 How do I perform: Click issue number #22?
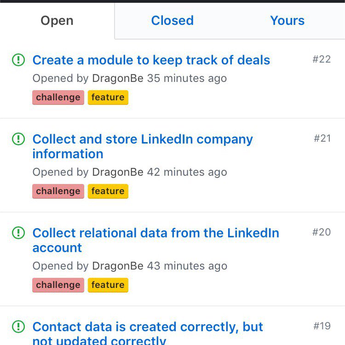322,59
